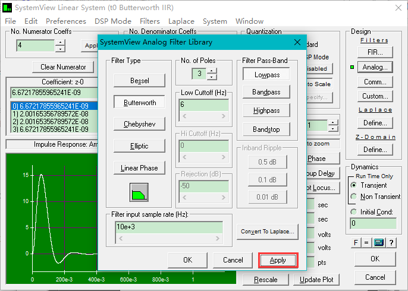Screen dimensions: 408x291
Task: Enable the Initial Cond radio option
Action: (354, 212)
